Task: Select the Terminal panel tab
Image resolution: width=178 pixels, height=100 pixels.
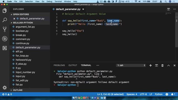Action: coord(86,65)
